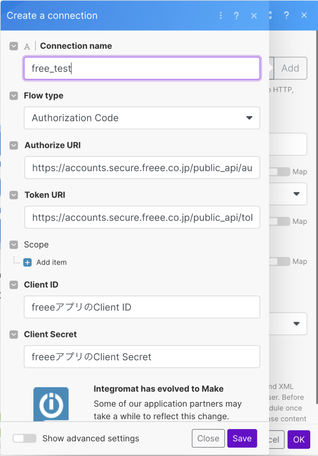
Task: Click the Client Secret text field
Action: click(x=142, y=357)
